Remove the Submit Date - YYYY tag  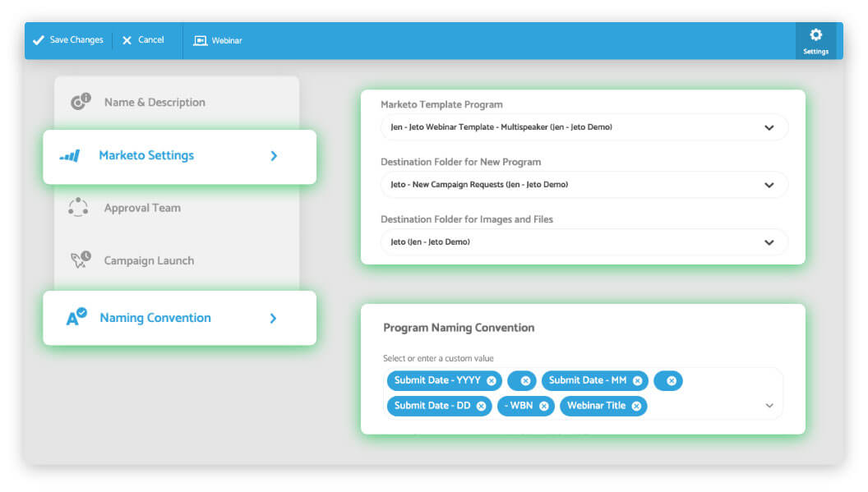[x=491, y=381]
